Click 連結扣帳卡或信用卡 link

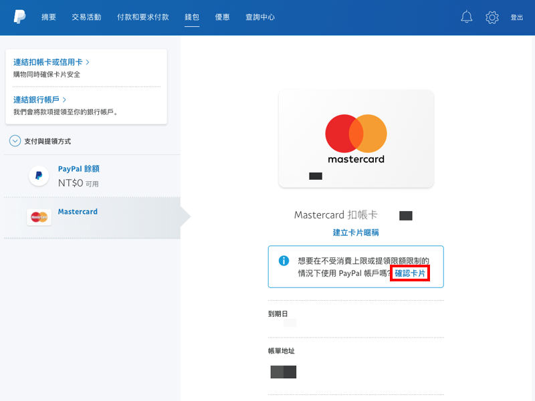(51, 62)
